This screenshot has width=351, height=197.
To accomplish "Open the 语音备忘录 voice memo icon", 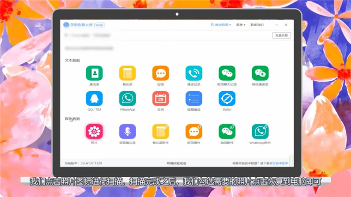I will pyautogui.click(x=127, y=131).
